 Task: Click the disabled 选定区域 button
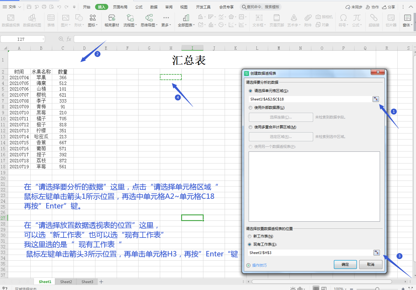click(x=281, y=137)
